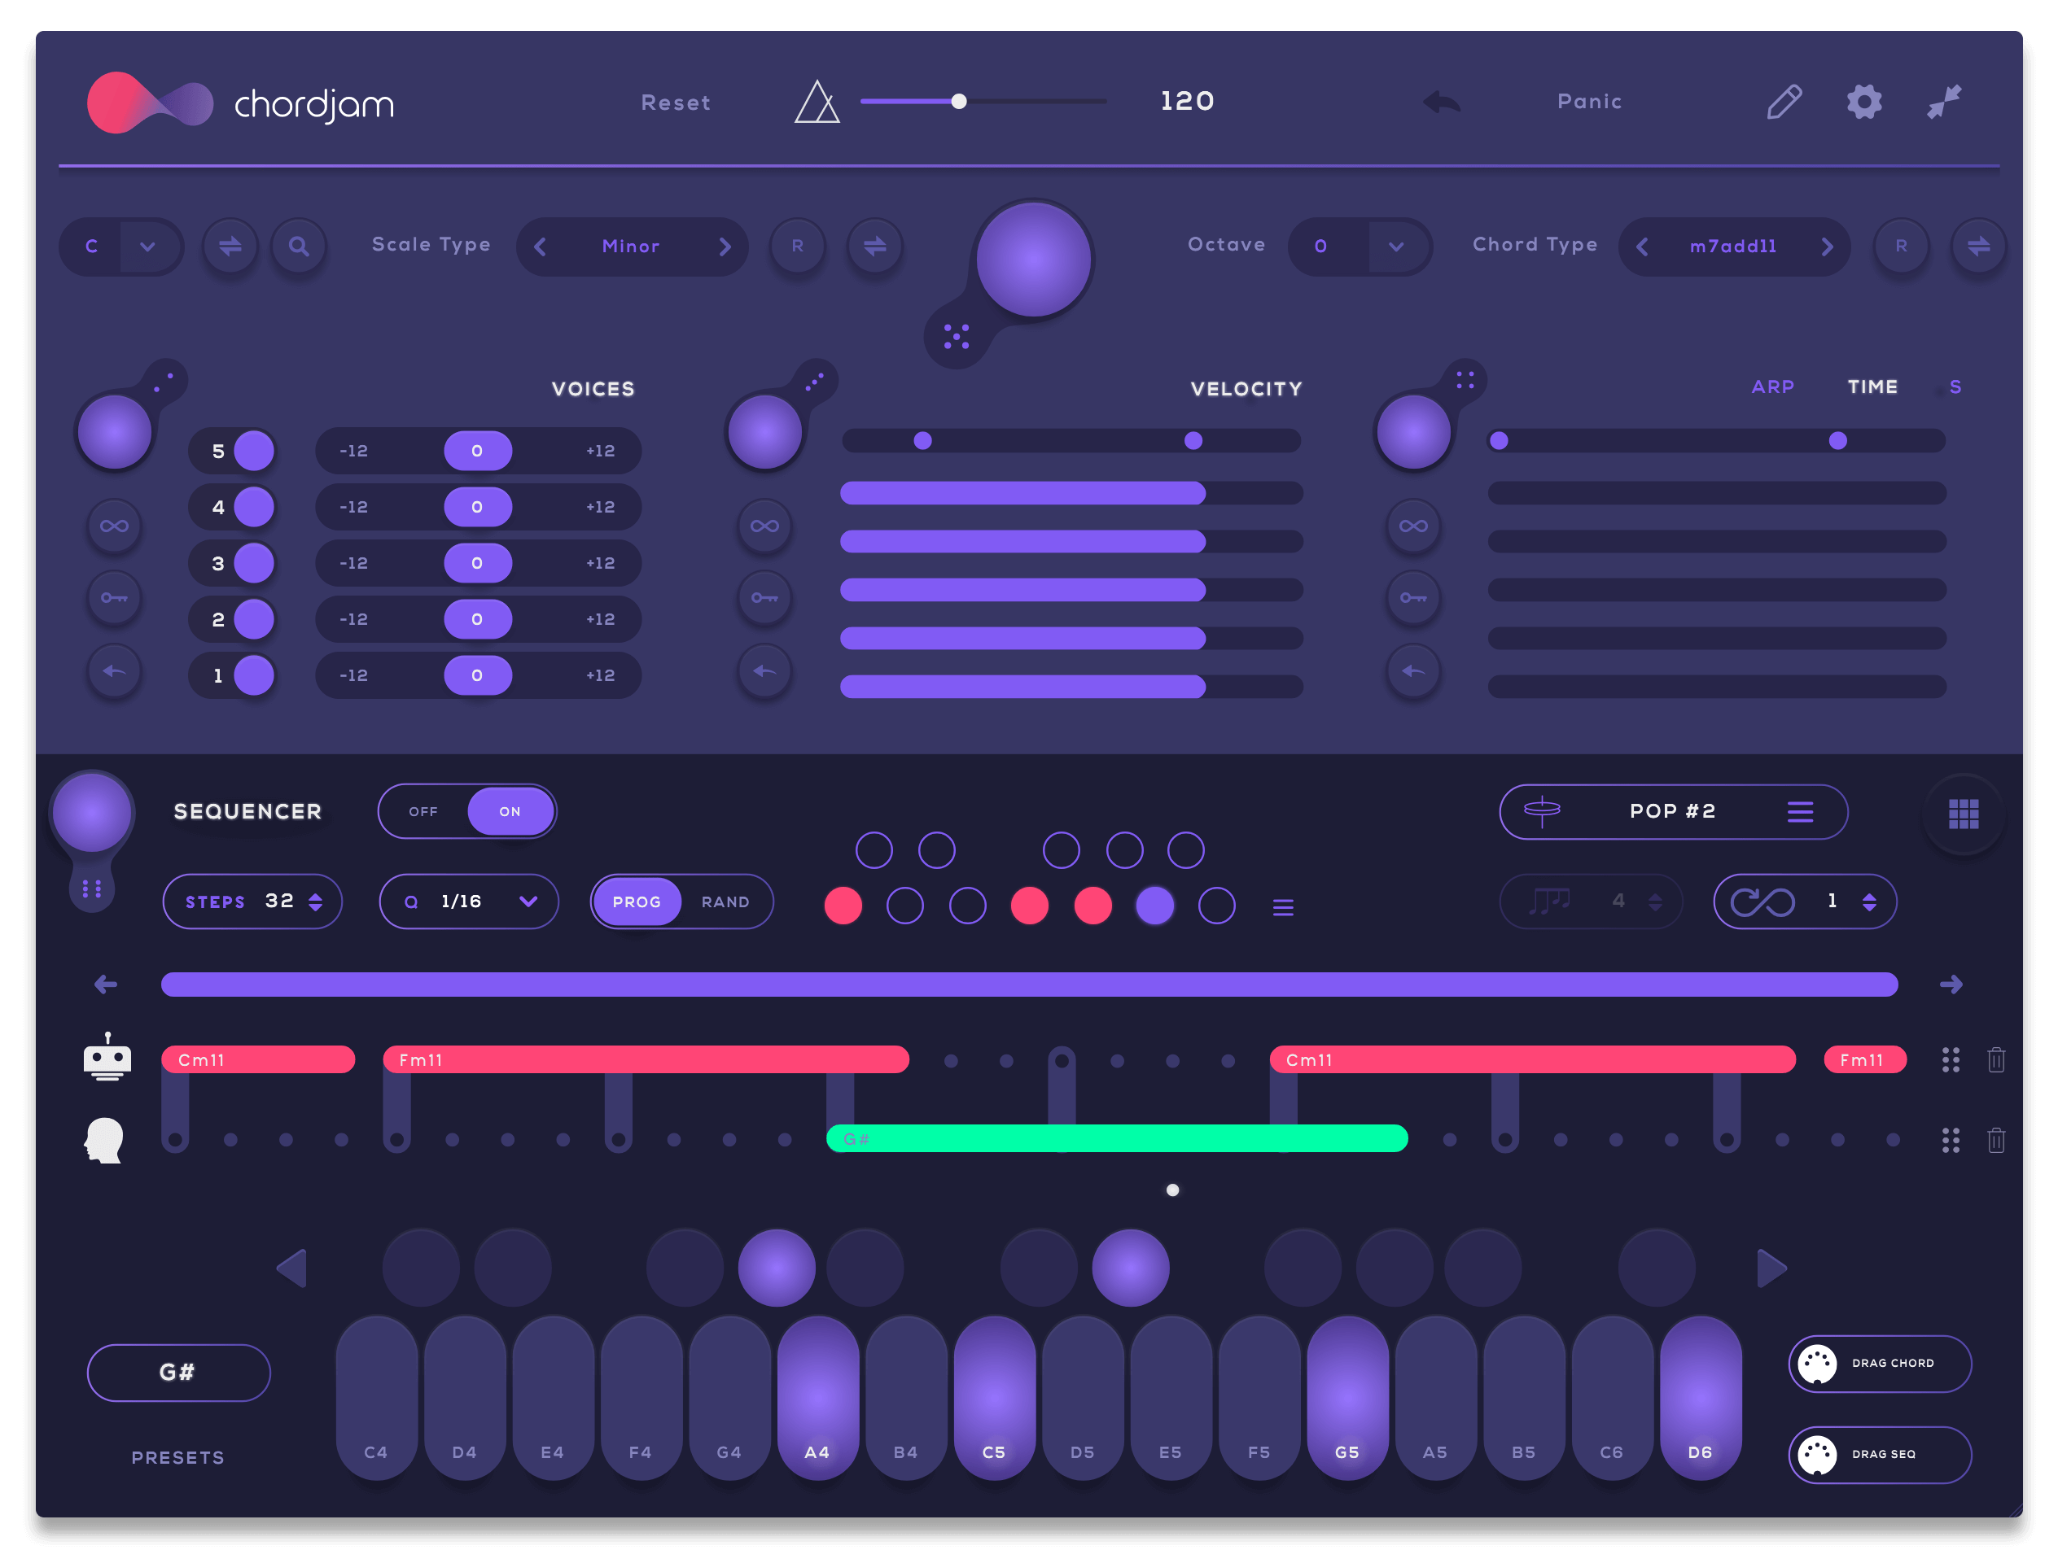Open the settings gear icon
The height and width of the screenshot is (1563, 2058).
pos(1864,103)
